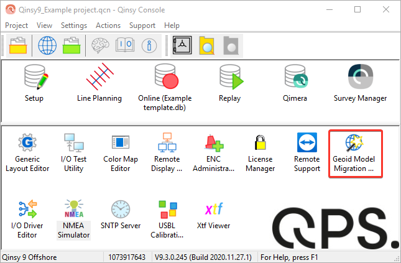Open the Support menu
The image size is (401, 263).
142,25
